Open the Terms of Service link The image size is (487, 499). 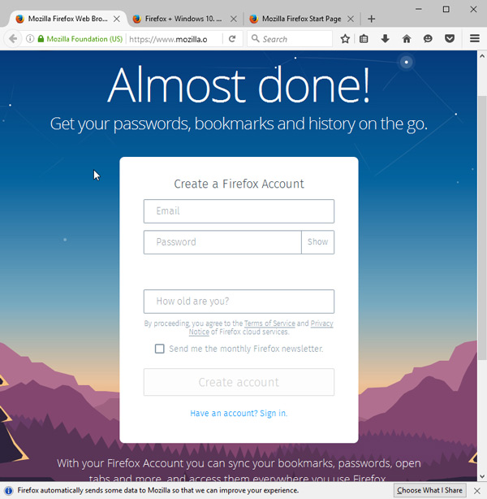click(269, 323)
